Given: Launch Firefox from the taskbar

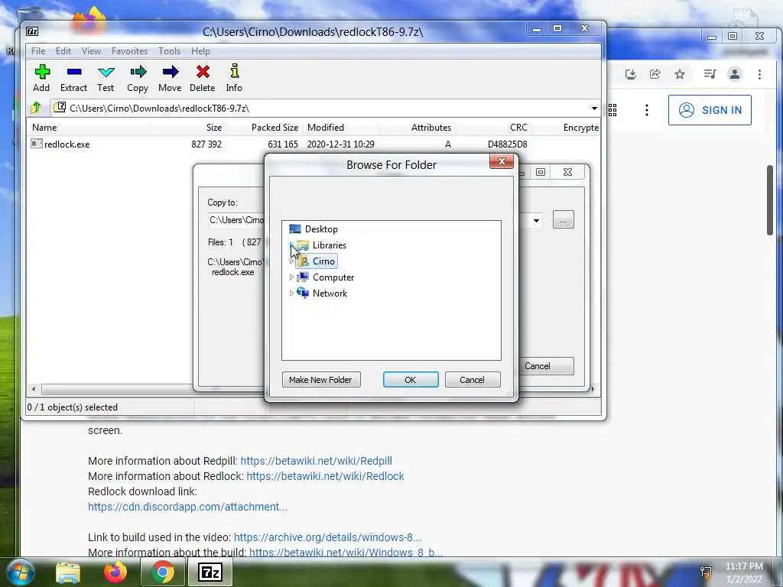Looking at the screenshot, I should [x=115, y=572].
